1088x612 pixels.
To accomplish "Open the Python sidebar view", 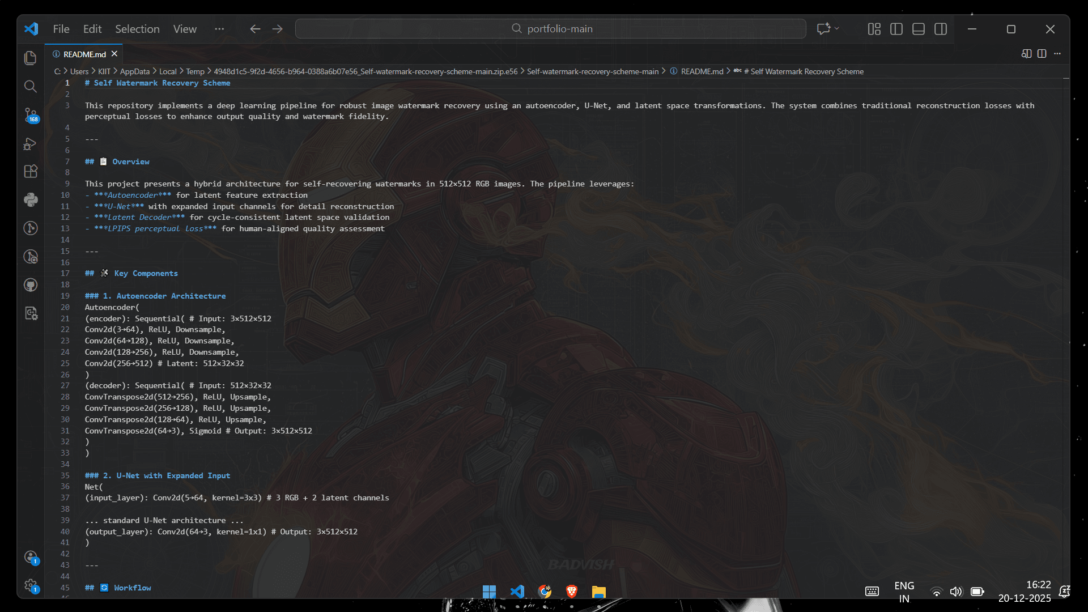I will (x=31, y=199).
